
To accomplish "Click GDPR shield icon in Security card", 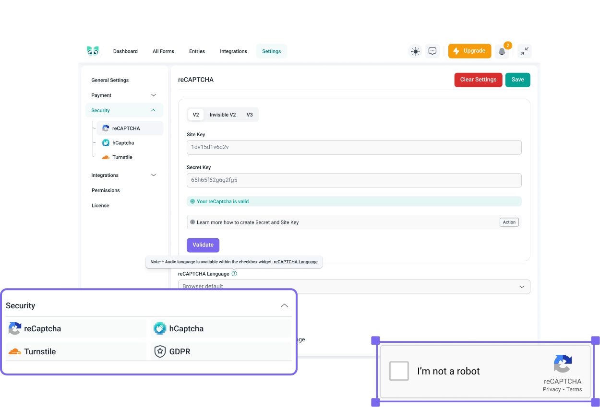I will pyautogui.click(x=160, y=351).
